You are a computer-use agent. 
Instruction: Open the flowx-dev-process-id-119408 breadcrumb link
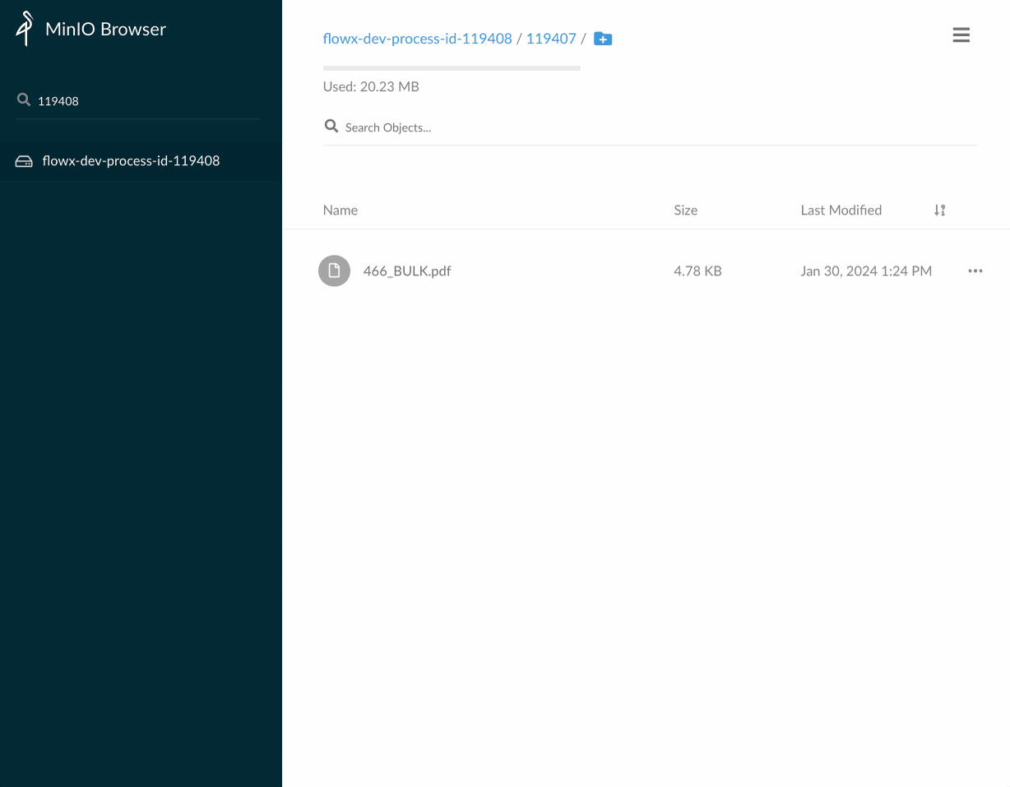tap(417, 39)
